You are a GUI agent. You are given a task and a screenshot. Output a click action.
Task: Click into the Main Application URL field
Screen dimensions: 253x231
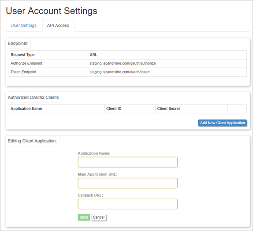point(128,183)
